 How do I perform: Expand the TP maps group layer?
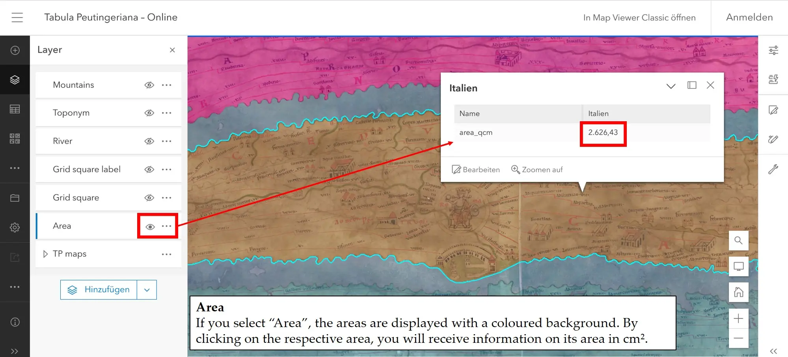(x=45, y=254)
